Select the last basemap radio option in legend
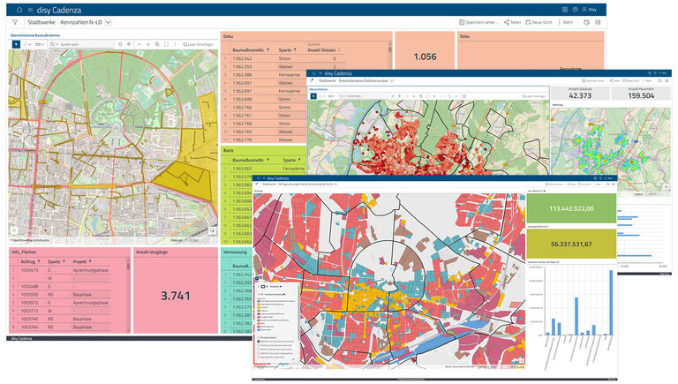 (x=259, y=358)
